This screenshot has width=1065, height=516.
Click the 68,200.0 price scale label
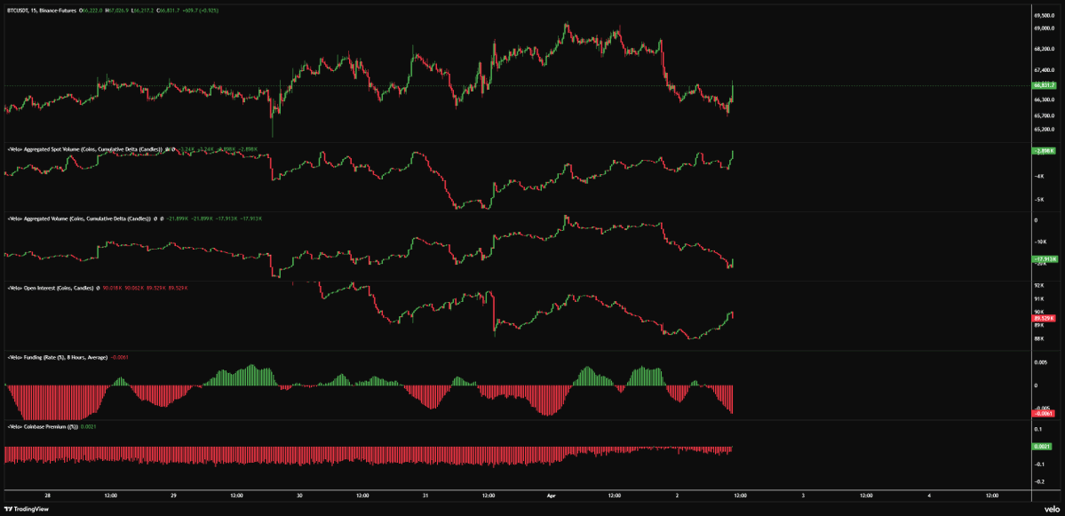click(x=1044, y=50)
